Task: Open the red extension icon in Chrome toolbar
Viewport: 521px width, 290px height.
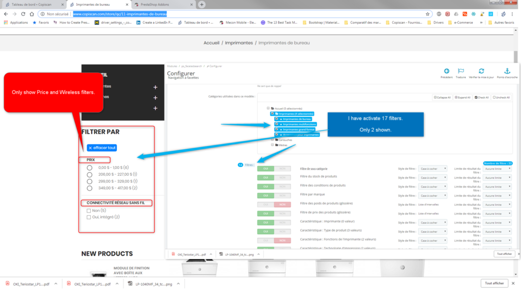Action: click(448, 14)
